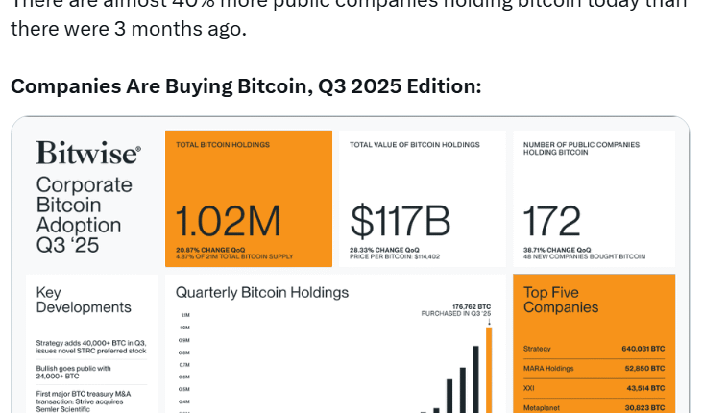Click the 'Strategy adds 40,000+ BTC' development text

[x=90, y=347]
